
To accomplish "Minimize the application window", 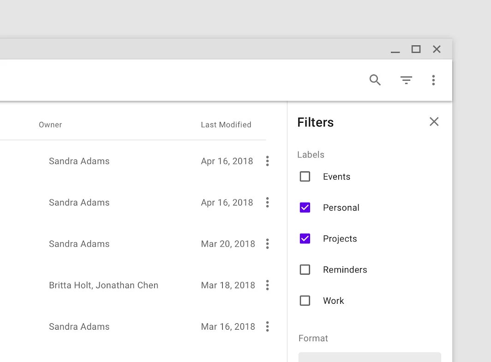I will click(395, 50).
